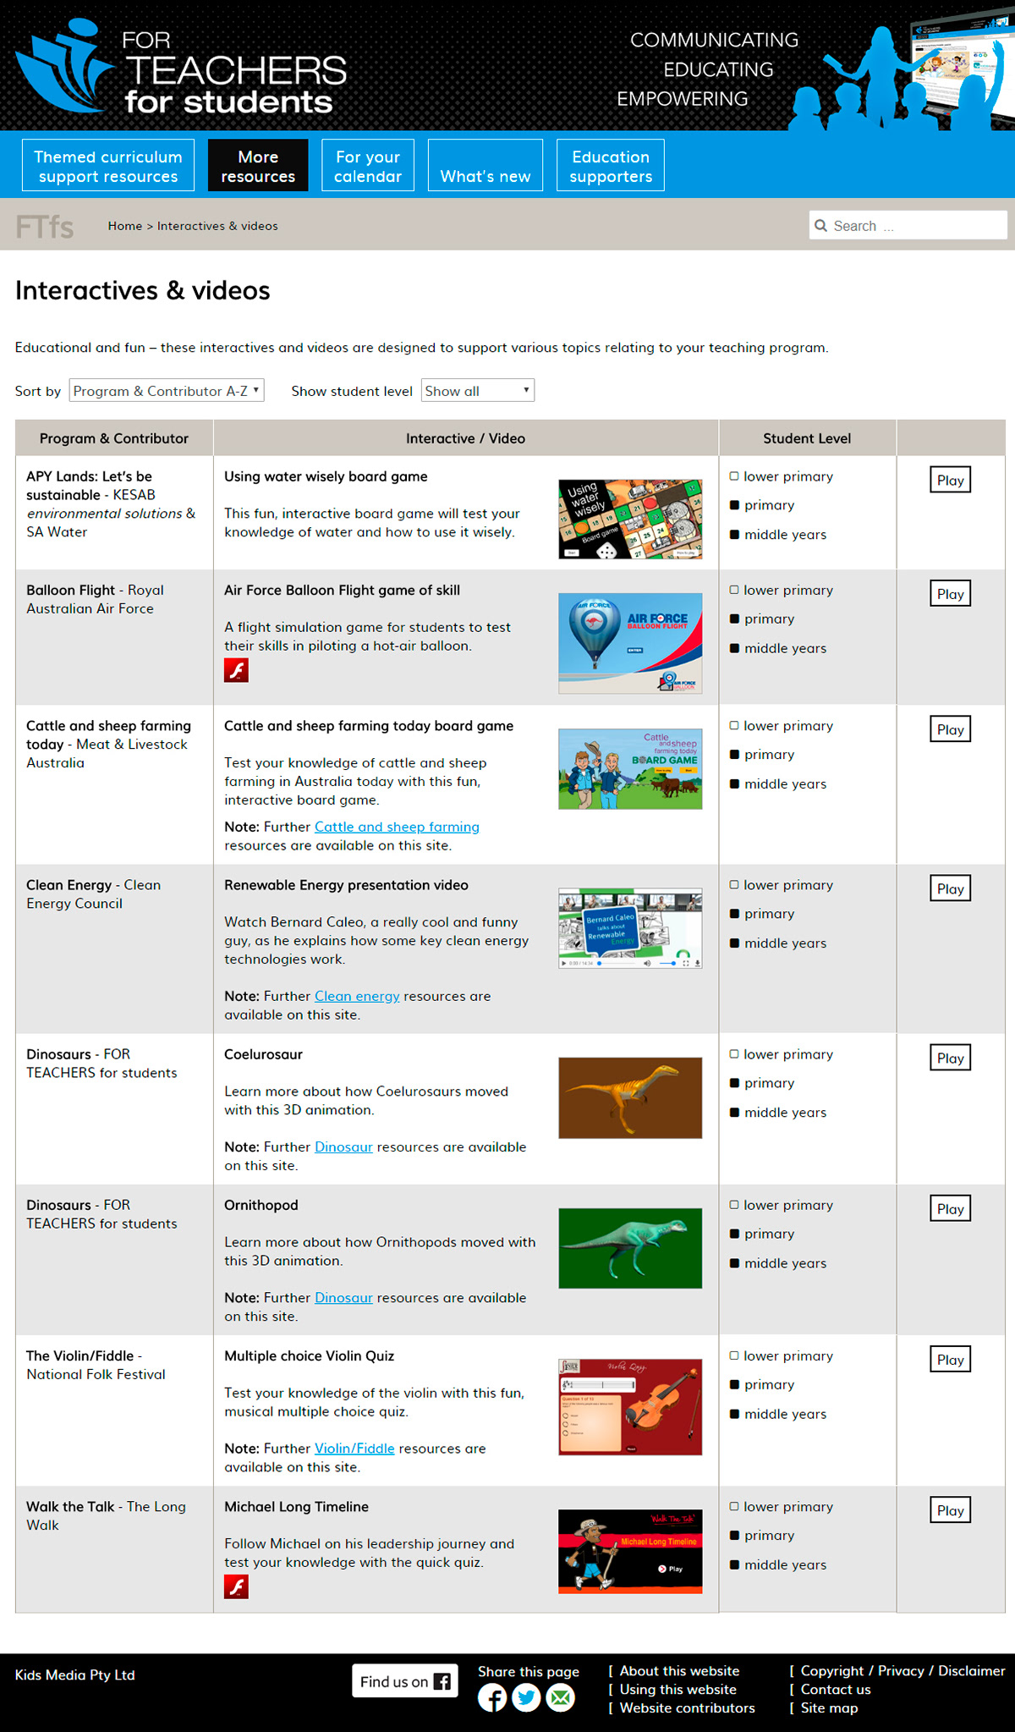Click the Home breadcrumb link
The image size is (1015, 1732).
coord(125,226)
